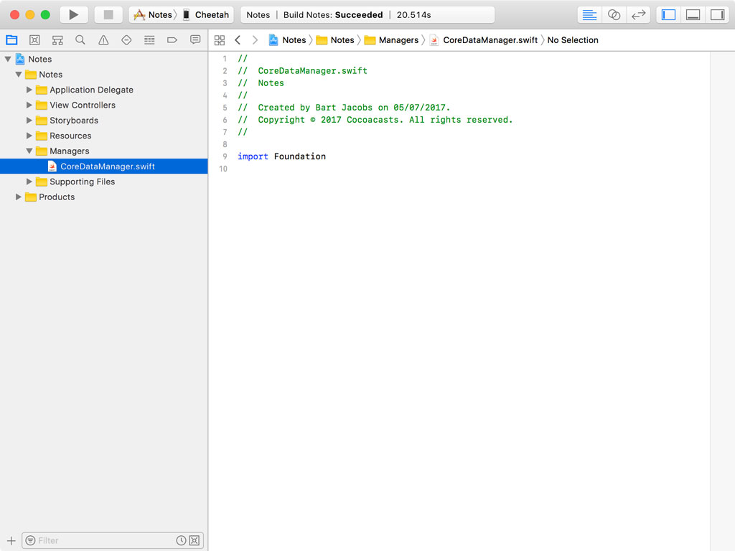Open the Version editor arrows icon

639,14
